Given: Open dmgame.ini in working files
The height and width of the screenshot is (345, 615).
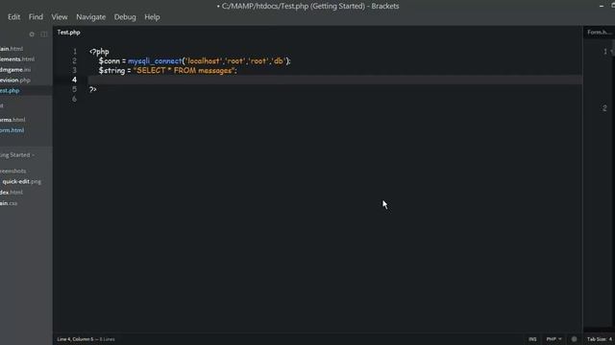Looking at the screenshot, I should pos(15,70).
